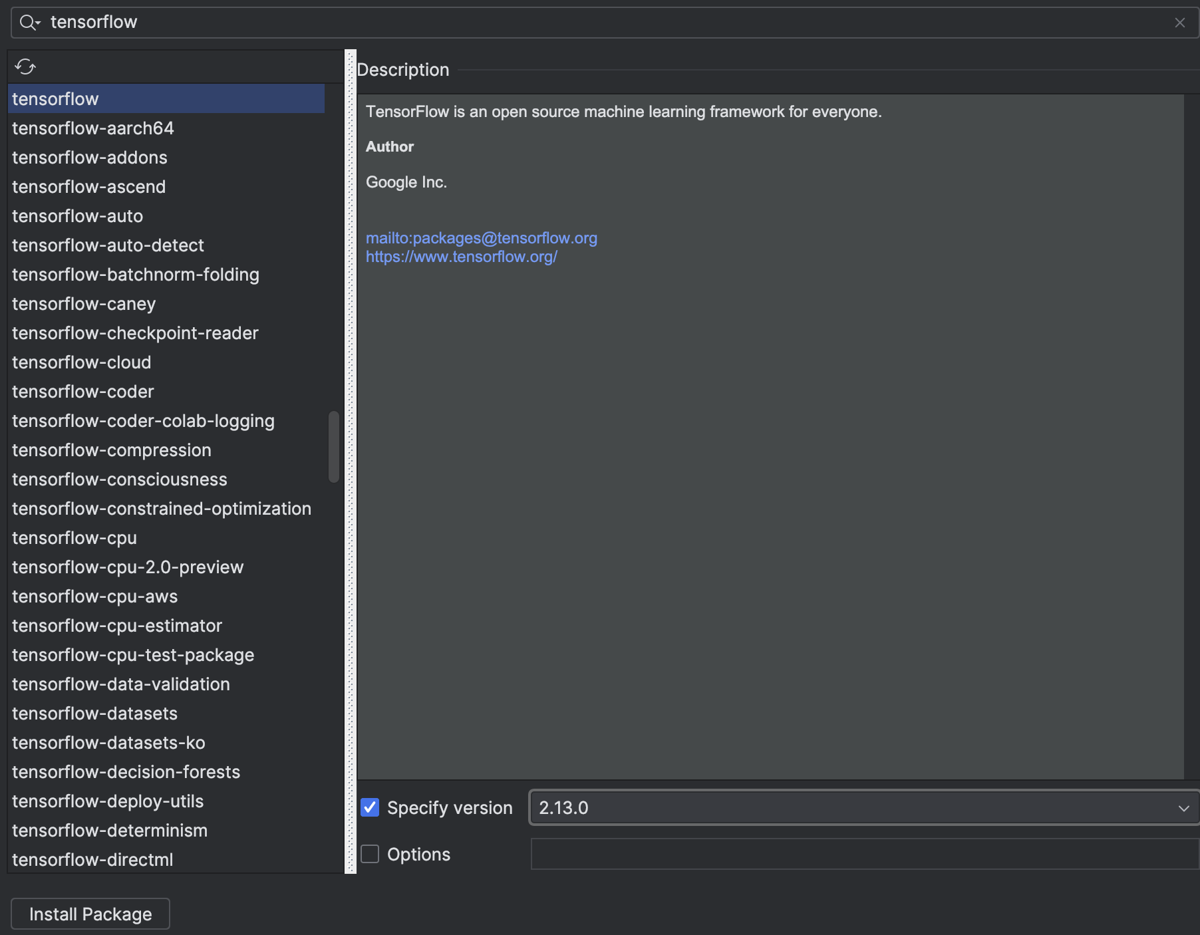Image resolution: width=1200 pixels, height=935 pixels.
Task: Choose tensorflow-compression from the list
Action: (166, 450)
